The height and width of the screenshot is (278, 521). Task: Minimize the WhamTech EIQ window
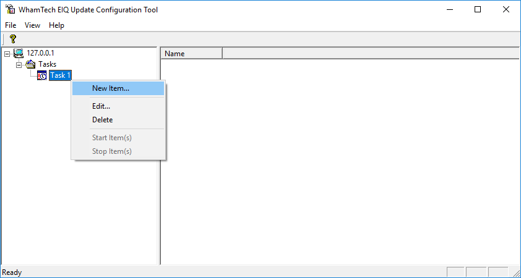[450, 10]
